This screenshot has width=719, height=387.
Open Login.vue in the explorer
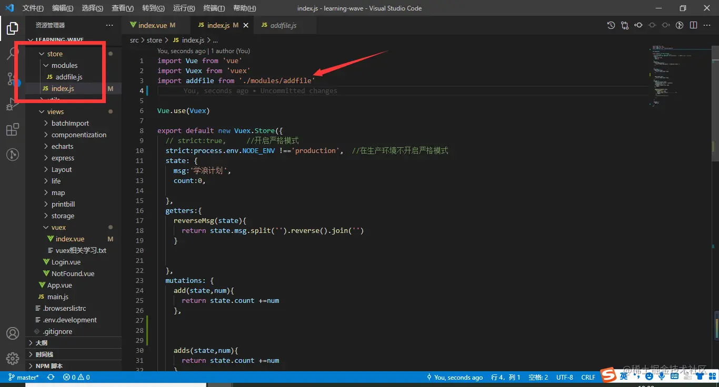coord(66,262)
